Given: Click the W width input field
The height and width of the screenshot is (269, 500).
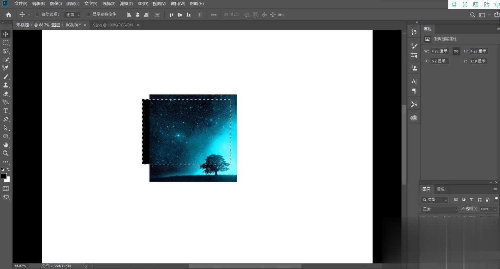Looking at the screenshot, I should [440, 51].
